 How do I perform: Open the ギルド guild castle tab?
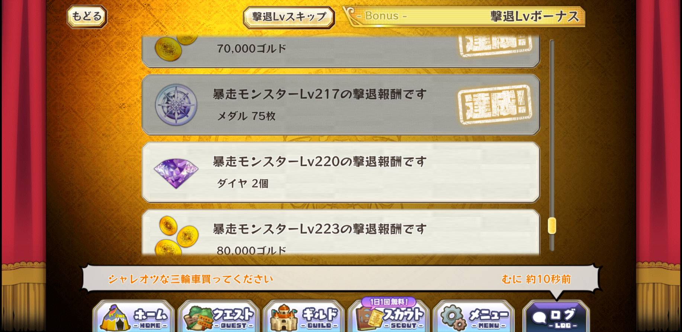pos(304,316)
